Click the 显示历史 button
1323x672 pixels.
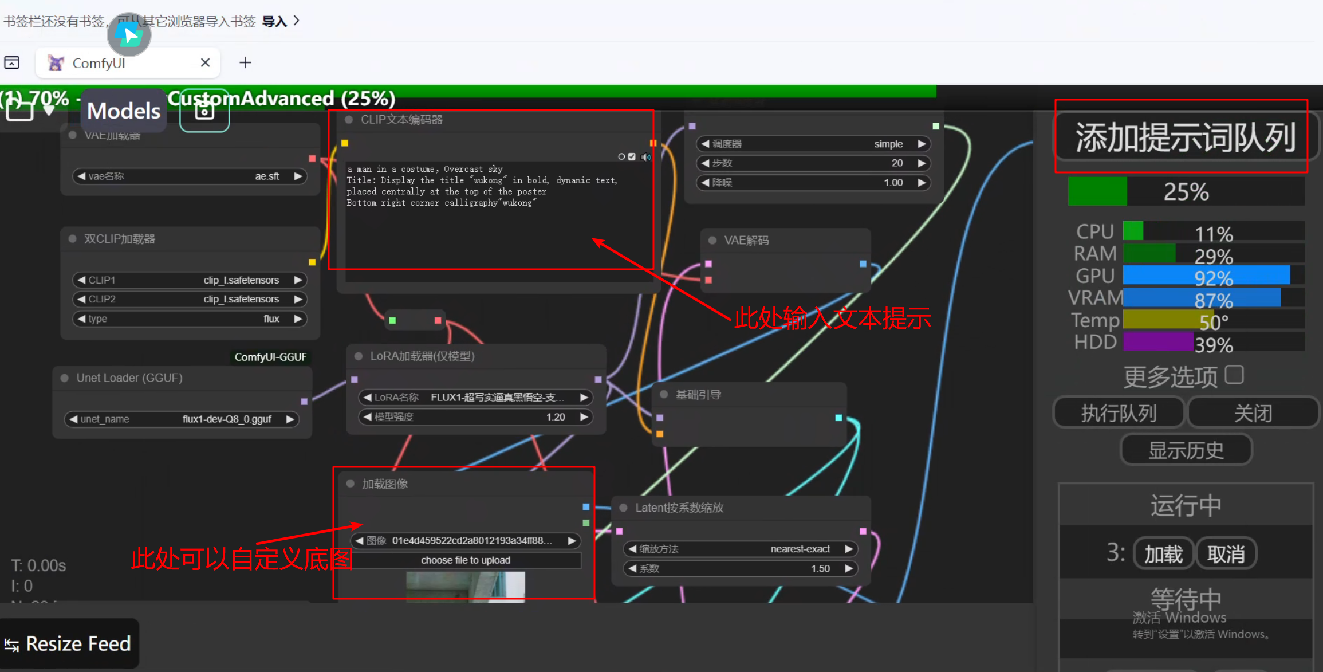[1186, 450]
